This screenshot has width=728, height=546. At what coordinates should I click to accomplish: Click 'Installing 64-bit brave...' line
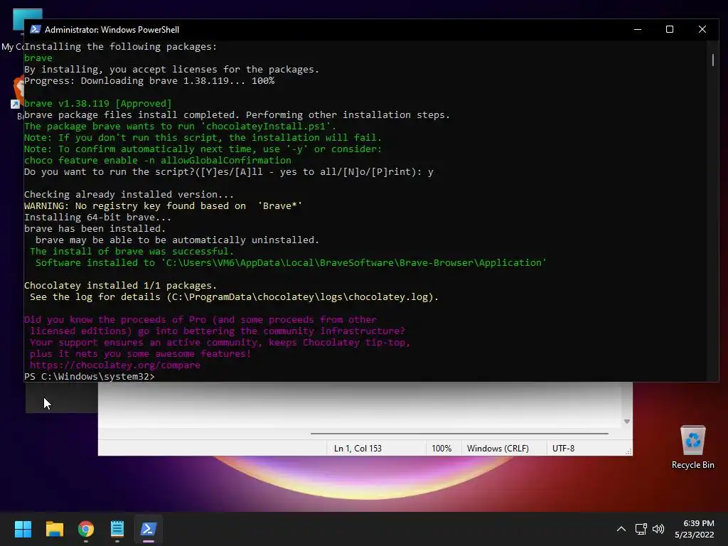coord(97,218)
